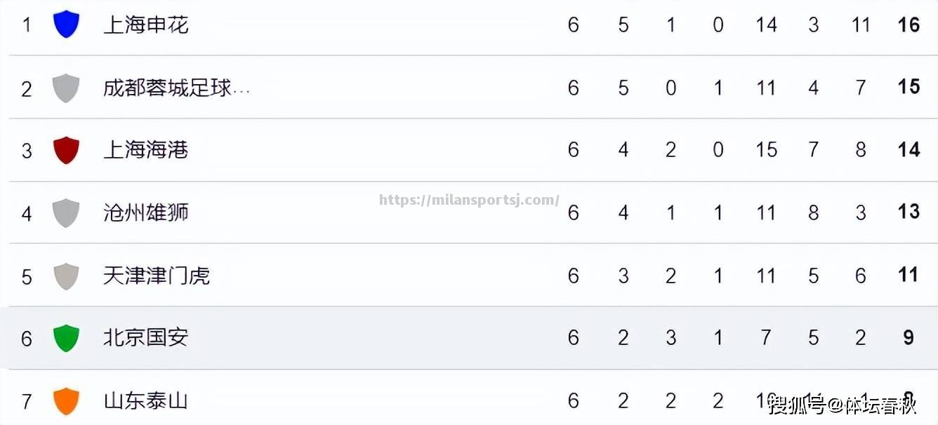
Task: Click the light gray 天津津门虎 shield icon
Action: point(66,276)
